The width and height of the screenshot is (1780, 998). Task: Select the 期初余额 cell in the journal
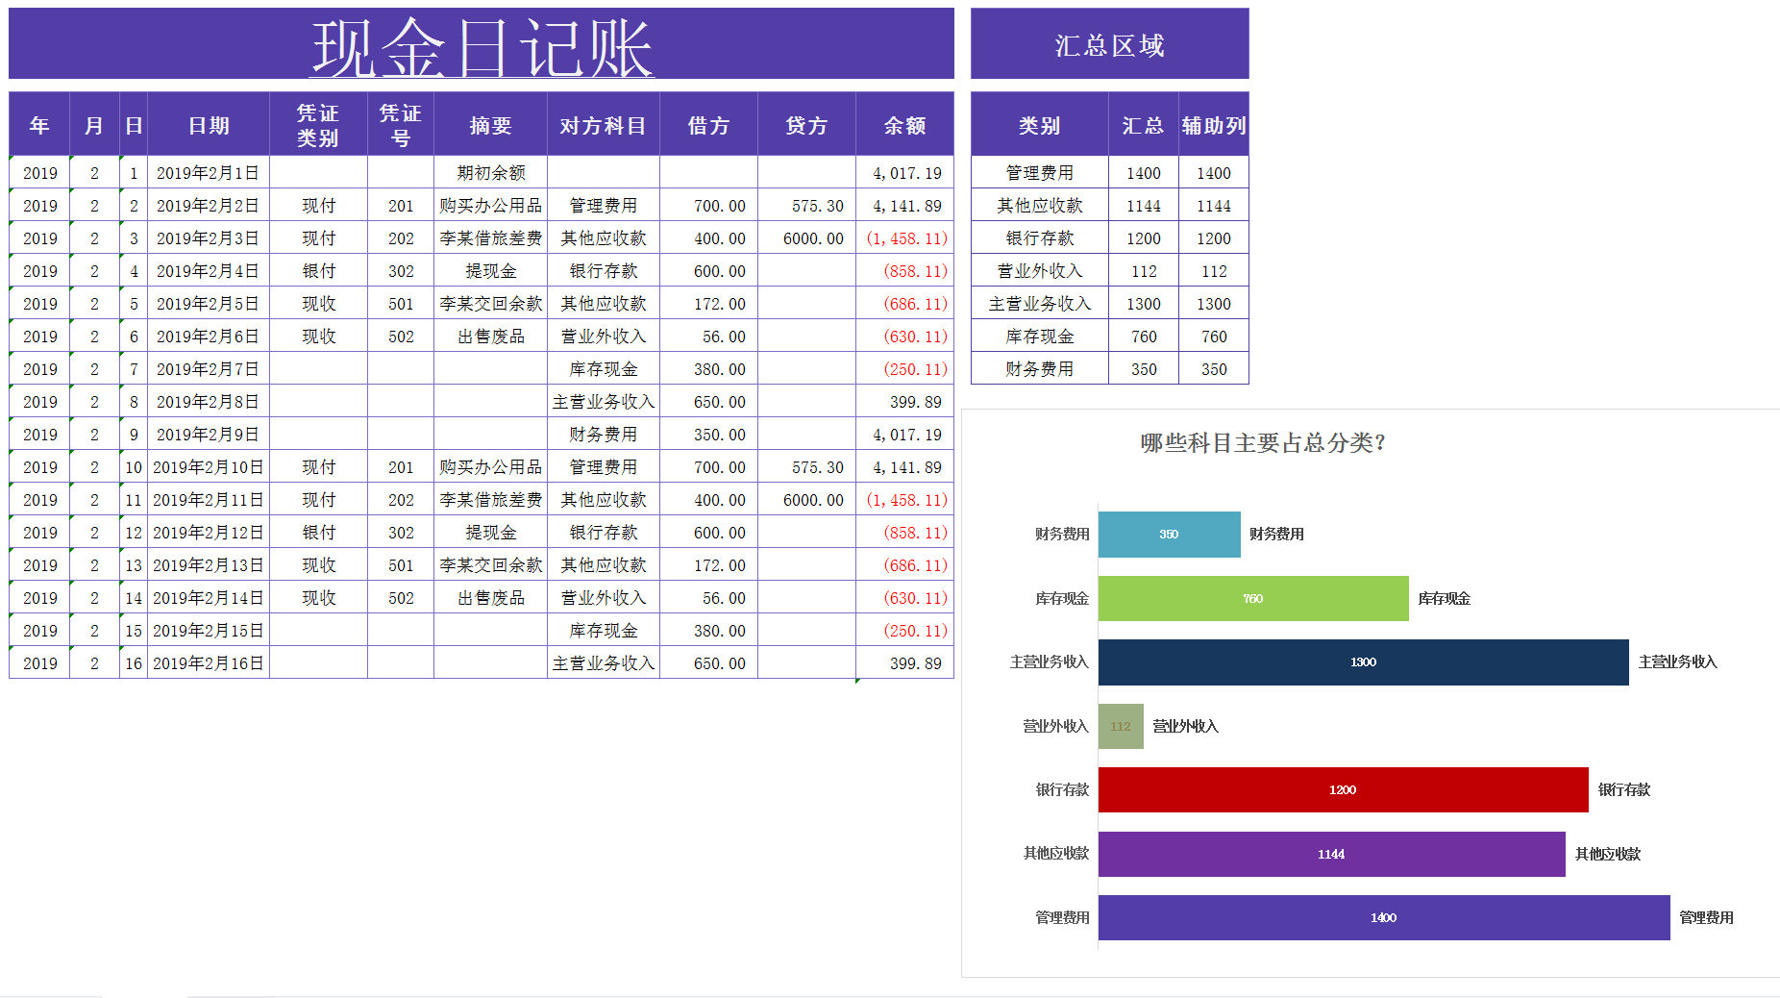pyautogui.click(x=491, y=172)
